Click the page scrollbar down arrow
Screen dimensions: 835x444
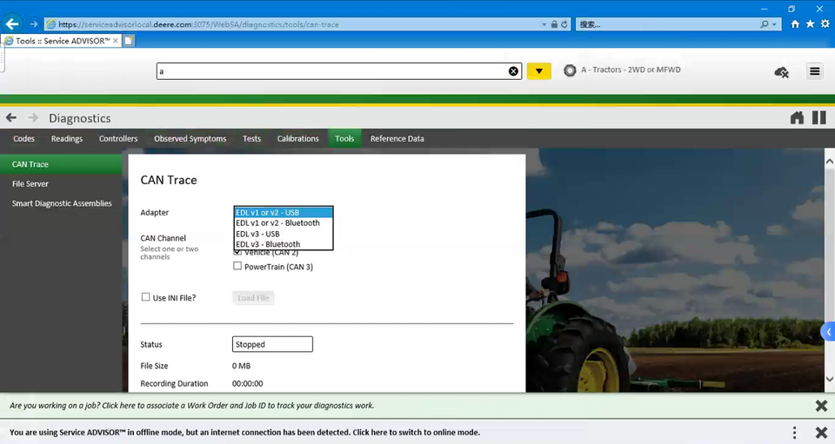830,379
